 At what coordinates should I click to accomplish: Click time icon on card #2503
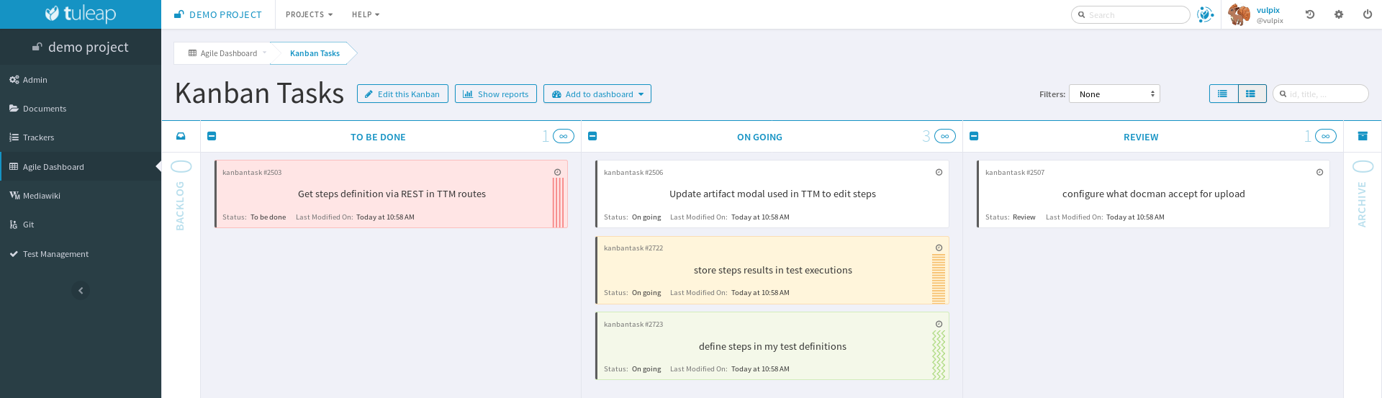click(x=557, y=172)
